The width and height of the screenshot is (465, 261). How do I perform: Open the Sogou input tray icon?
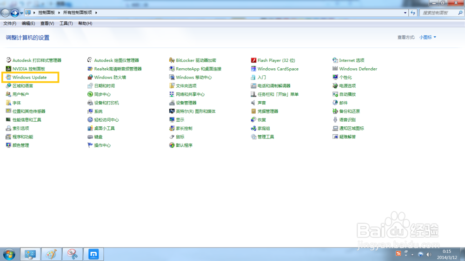tap(399, 254)
